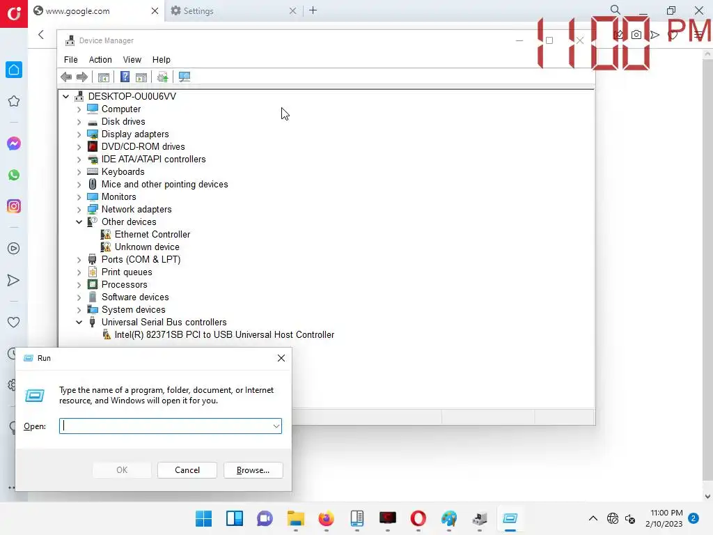
Task: Select the Ethernet Controller device
Action: point(152,234)
